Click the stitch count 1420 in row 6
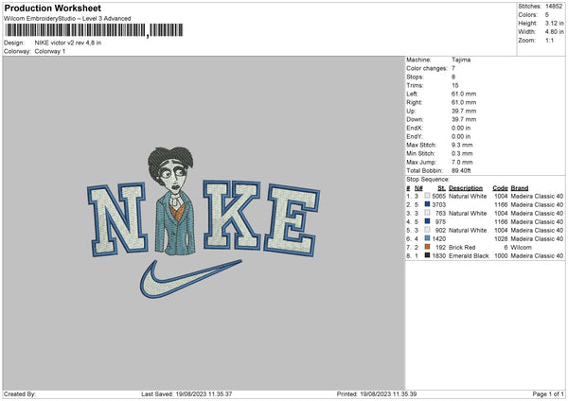The height and width of the screenshot is (401, 568). click(438, 239)
